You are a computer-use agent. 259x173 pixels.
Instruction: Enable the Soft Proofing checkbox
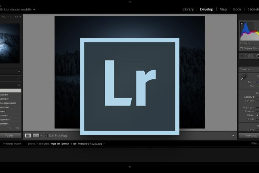tap(46, 135)
